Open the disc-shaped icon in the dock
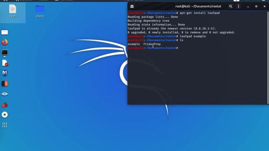Image resolution: width=269 pixels, height=151 pixels. 5,115
